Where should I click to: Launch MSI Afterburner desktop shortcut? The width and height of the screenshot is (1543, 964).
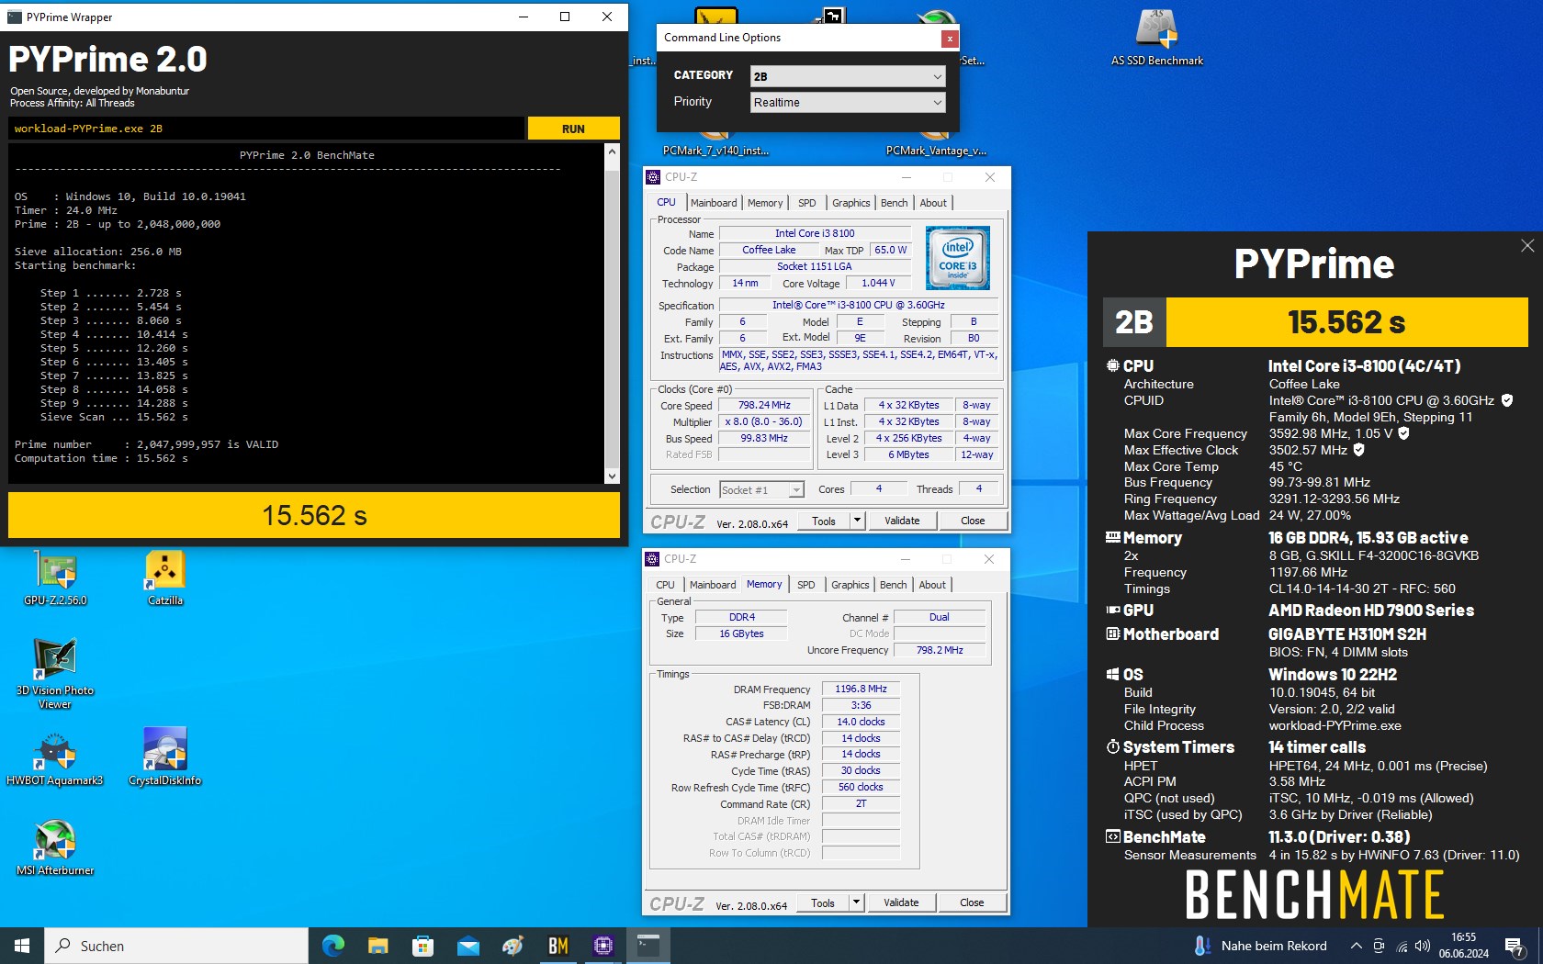click(55, 846)
